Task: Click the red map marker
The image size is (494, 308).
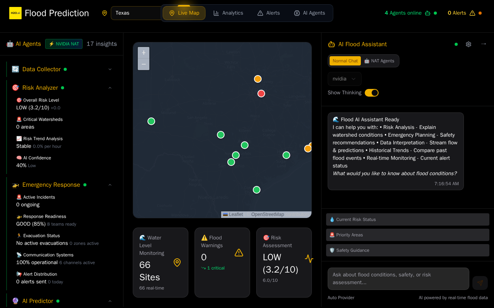Action: click(261, 94)
